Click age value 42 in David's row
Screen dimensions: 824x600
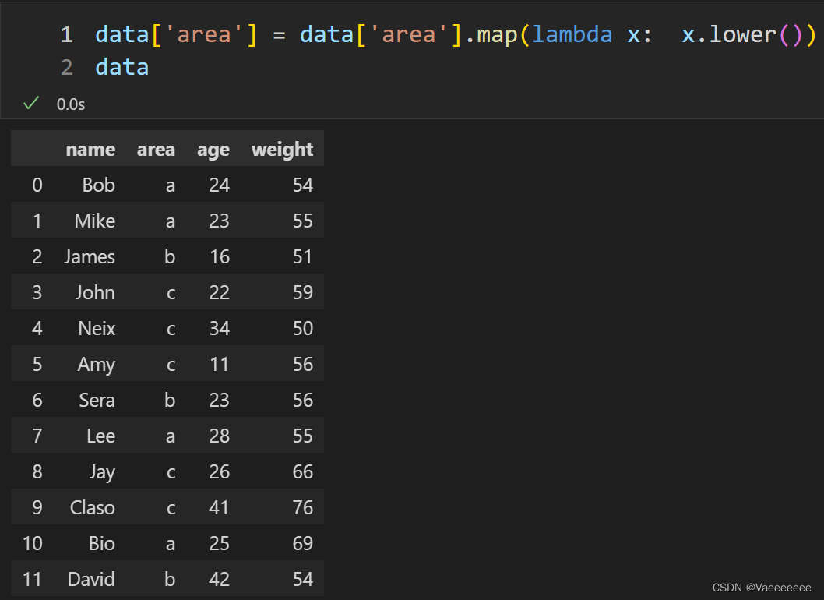pos(219,579)
